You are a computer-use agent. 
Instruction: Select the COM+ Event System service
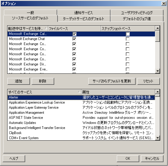click(81, 138)
